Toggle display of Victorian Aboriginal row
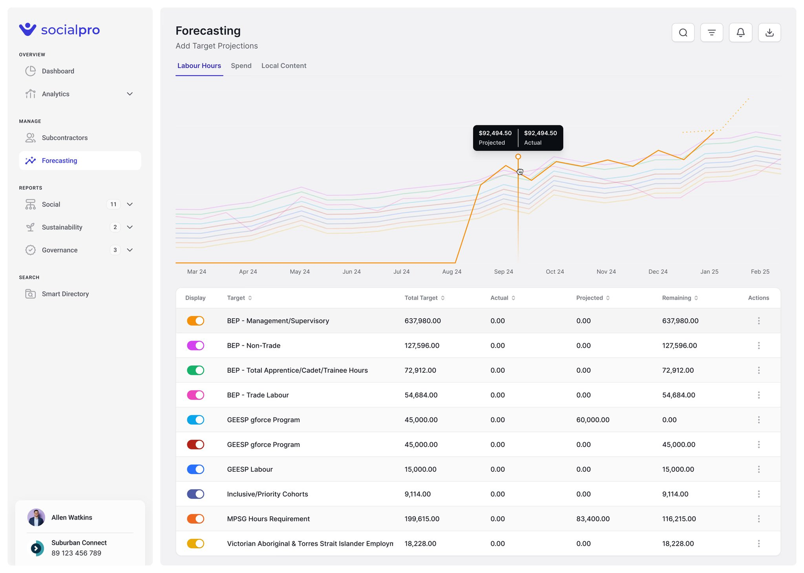Image resolution: width=804 pixels, height=573 pixels. click(196, 544)
